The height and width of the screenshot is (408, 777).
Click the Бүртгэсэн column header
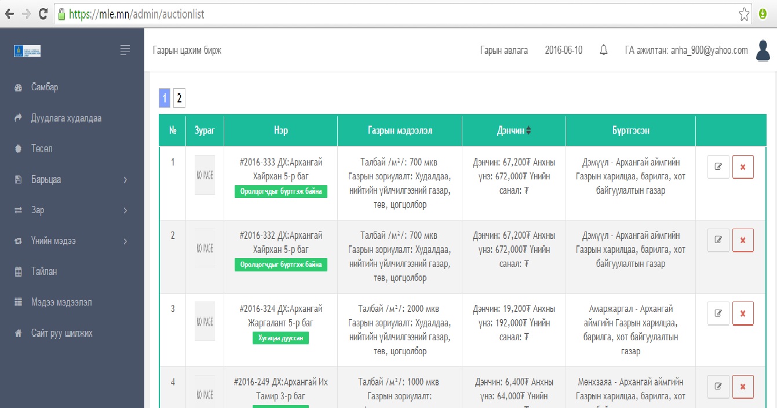[x=630, y=131]
